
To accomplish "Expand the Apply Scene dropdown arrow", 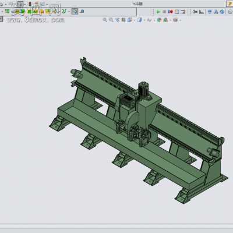I will [x=170, y=20].
